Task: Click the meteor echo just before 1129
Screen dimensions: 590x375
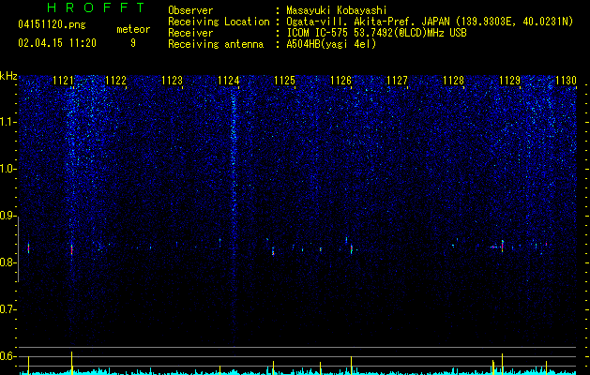Action: [x=502, y=247]
